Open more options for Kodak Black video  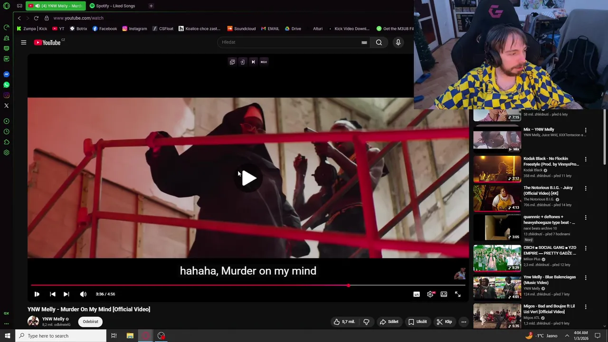pos(585,160)
